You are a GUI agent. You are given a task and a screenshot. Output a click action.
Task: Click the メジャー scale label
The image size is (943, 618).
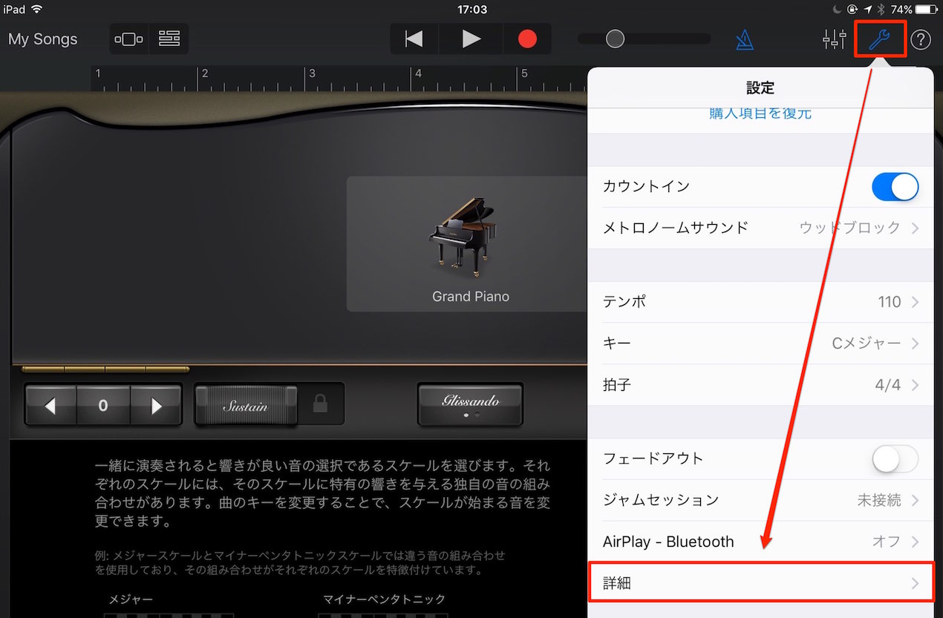click(x=131, y=599)
